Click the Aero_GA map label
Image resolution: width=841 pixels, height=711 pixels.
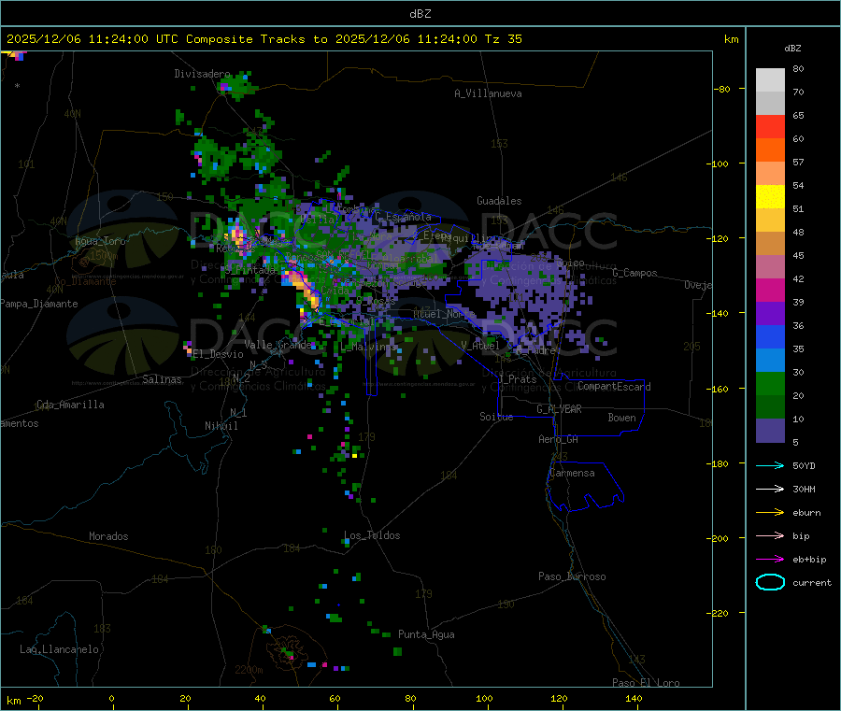(559, 440)
